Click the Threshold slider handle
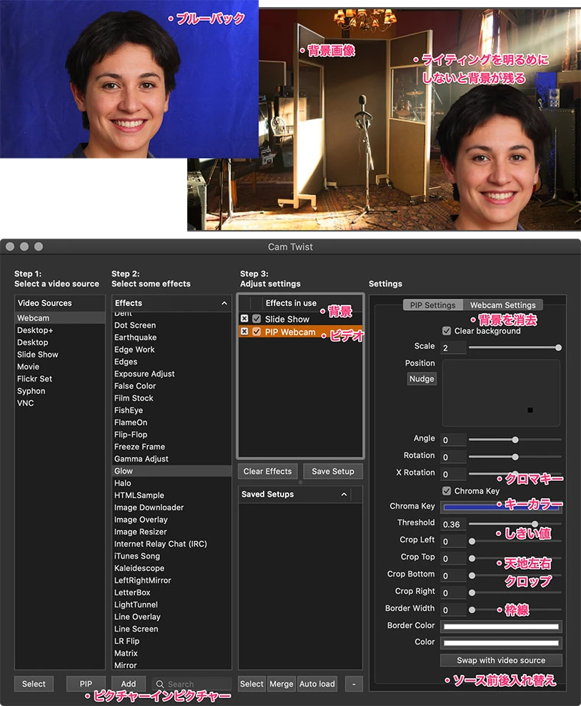This screenshot has width=581, height=706. point(535,524)
